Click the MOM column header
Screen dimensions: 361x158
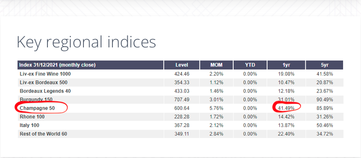[x=217, y=65]
